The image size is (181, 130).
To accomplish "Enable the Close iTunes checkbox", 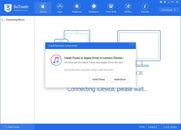I will [5, 127].
